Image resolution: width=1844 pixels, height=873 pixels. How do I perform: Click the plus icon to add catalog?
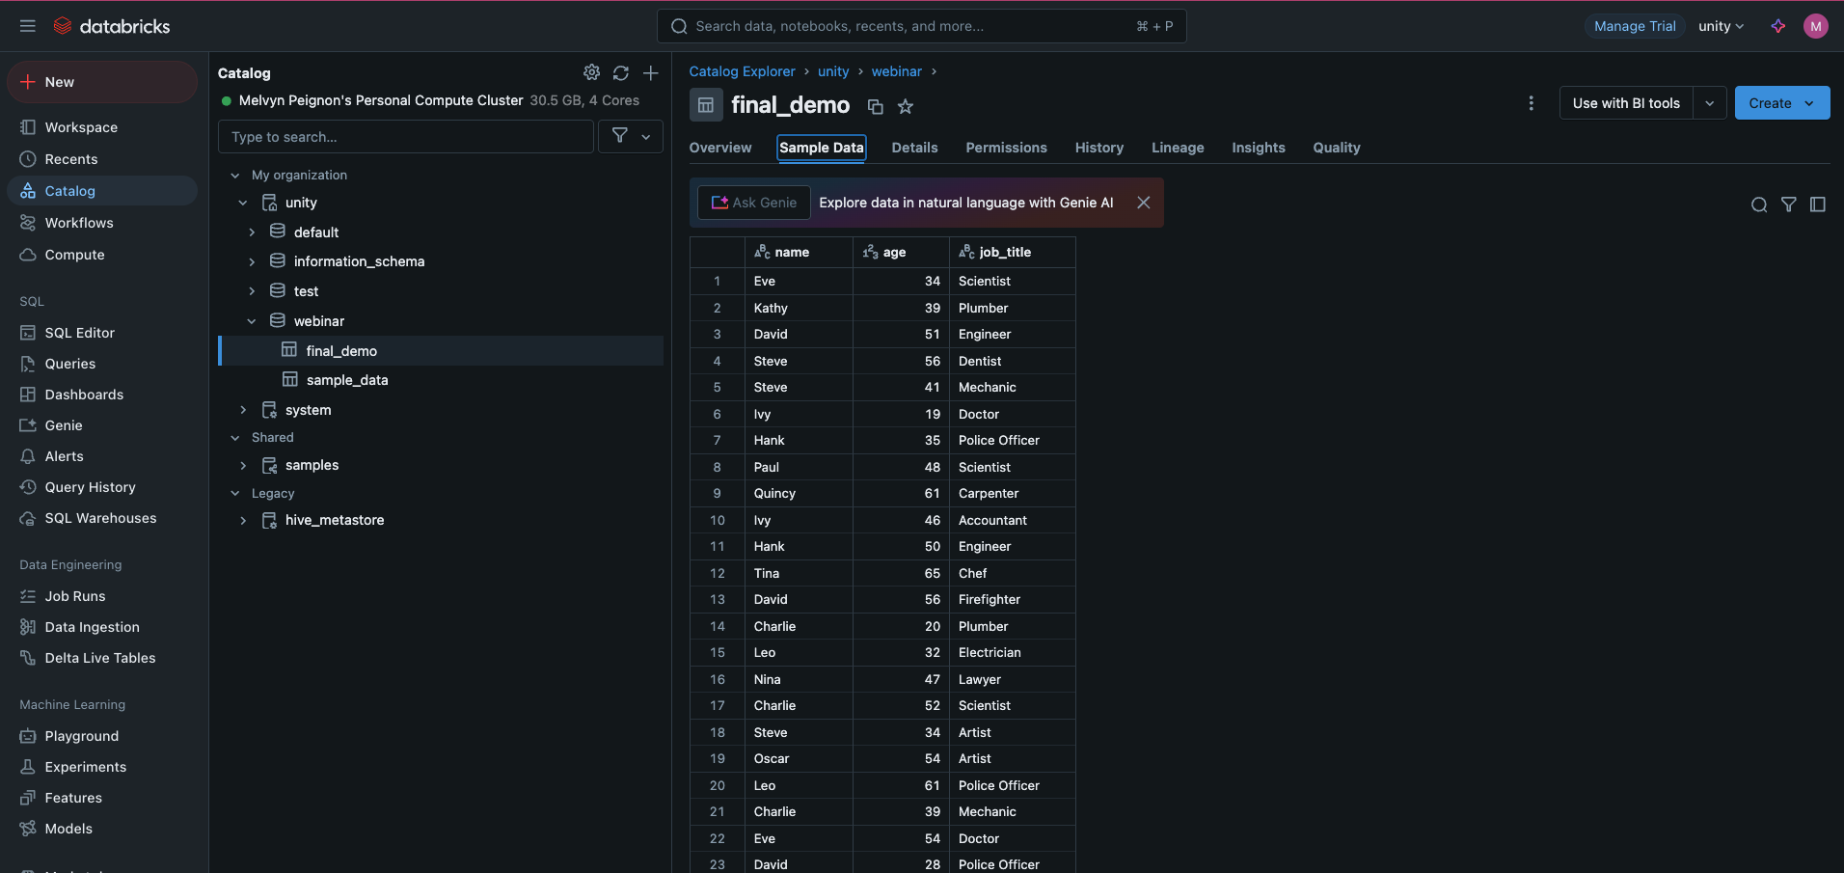[x=651, y=73]
